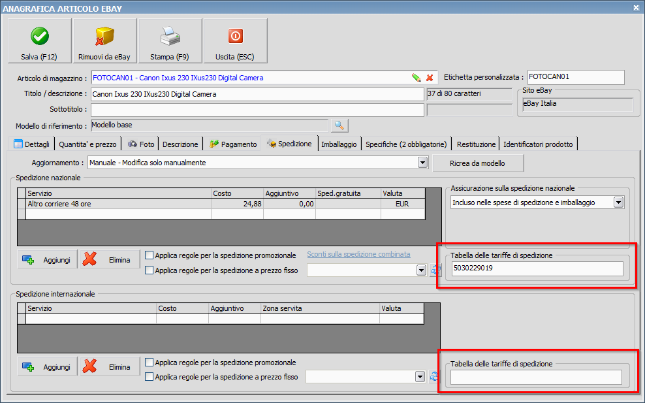Open the Specifiche (2 obbligatorie) tab

pos(407,144)
